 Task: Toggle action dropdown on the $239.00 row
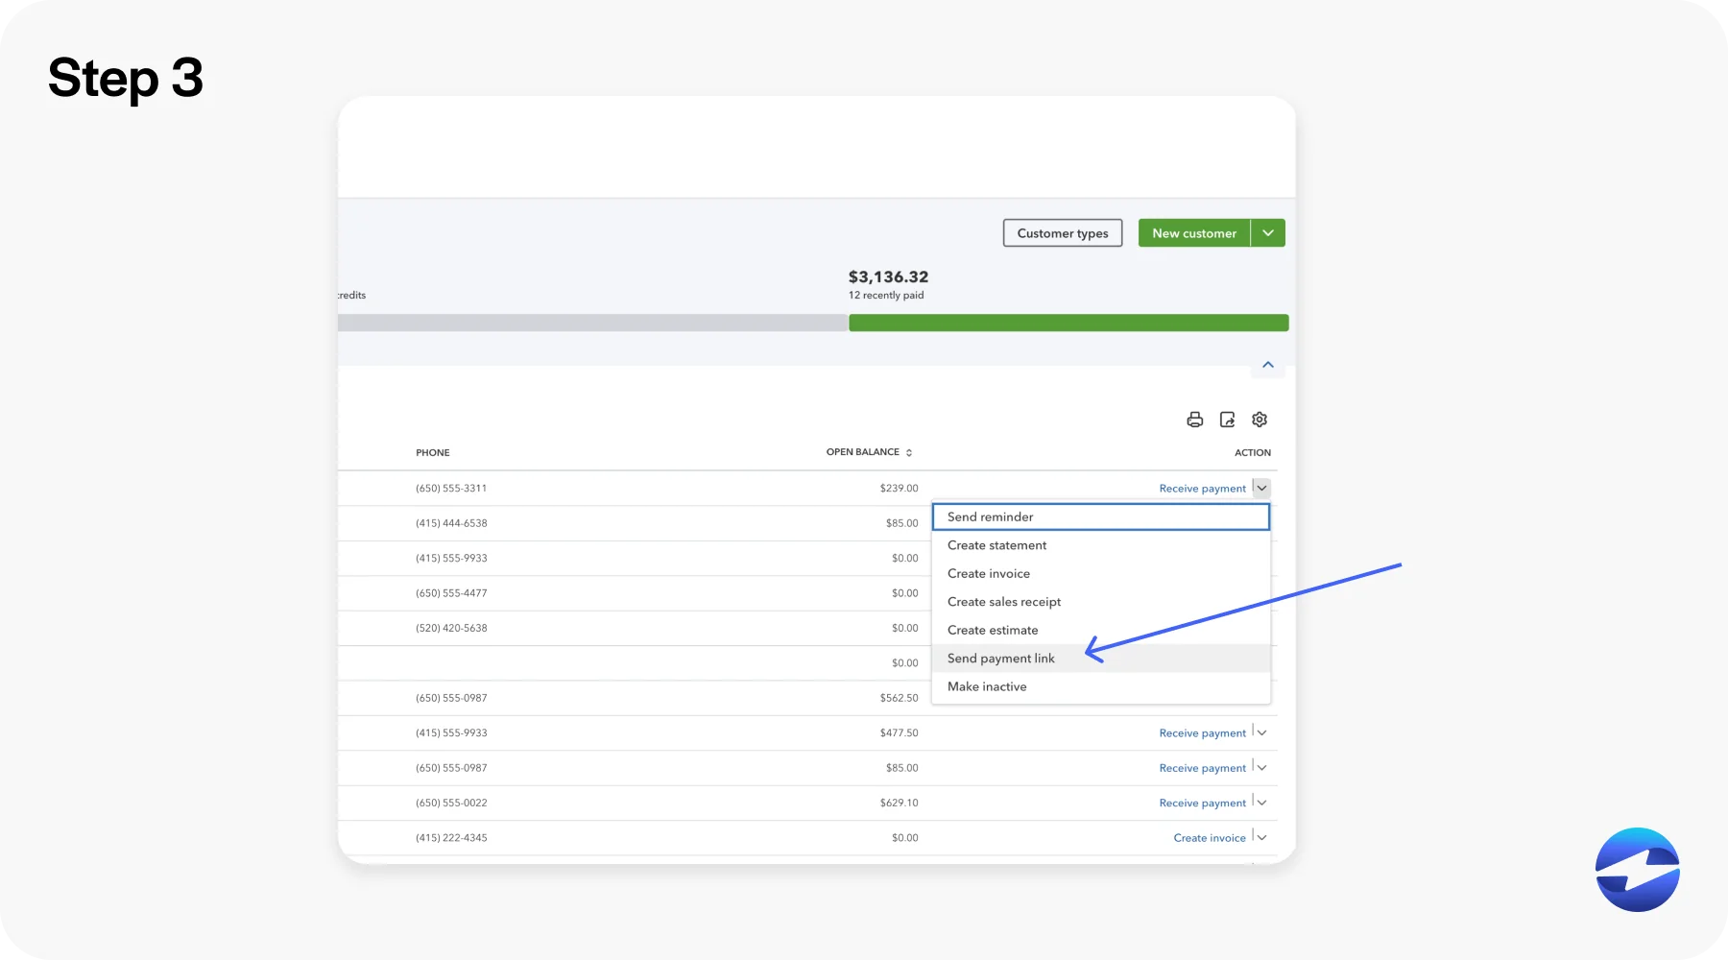[1261, 488]
